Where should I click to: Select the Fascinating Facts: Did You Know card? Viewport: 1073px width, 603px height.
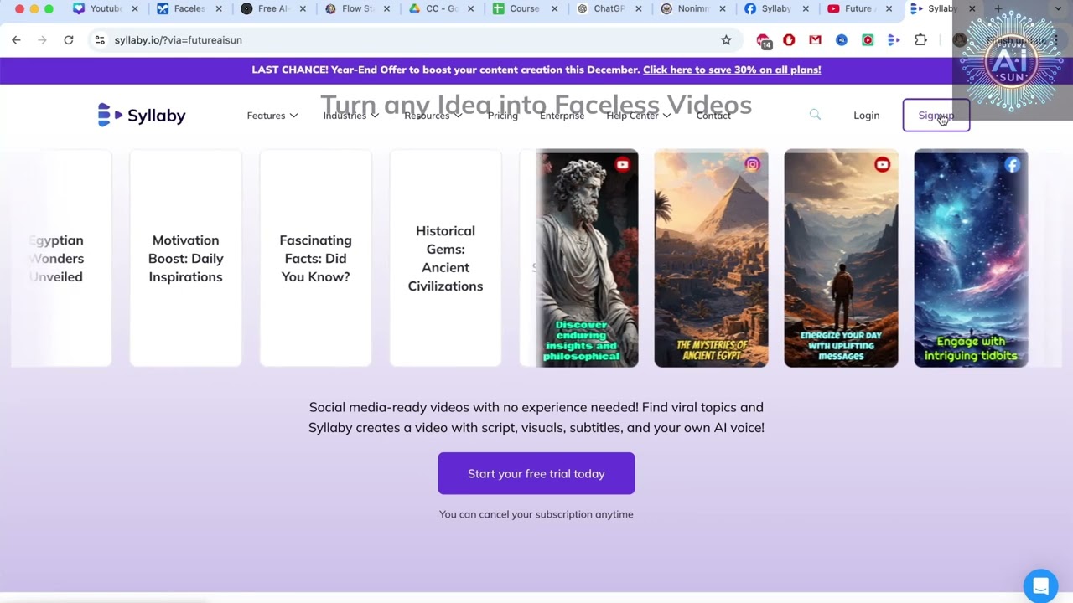click(315, 258)
